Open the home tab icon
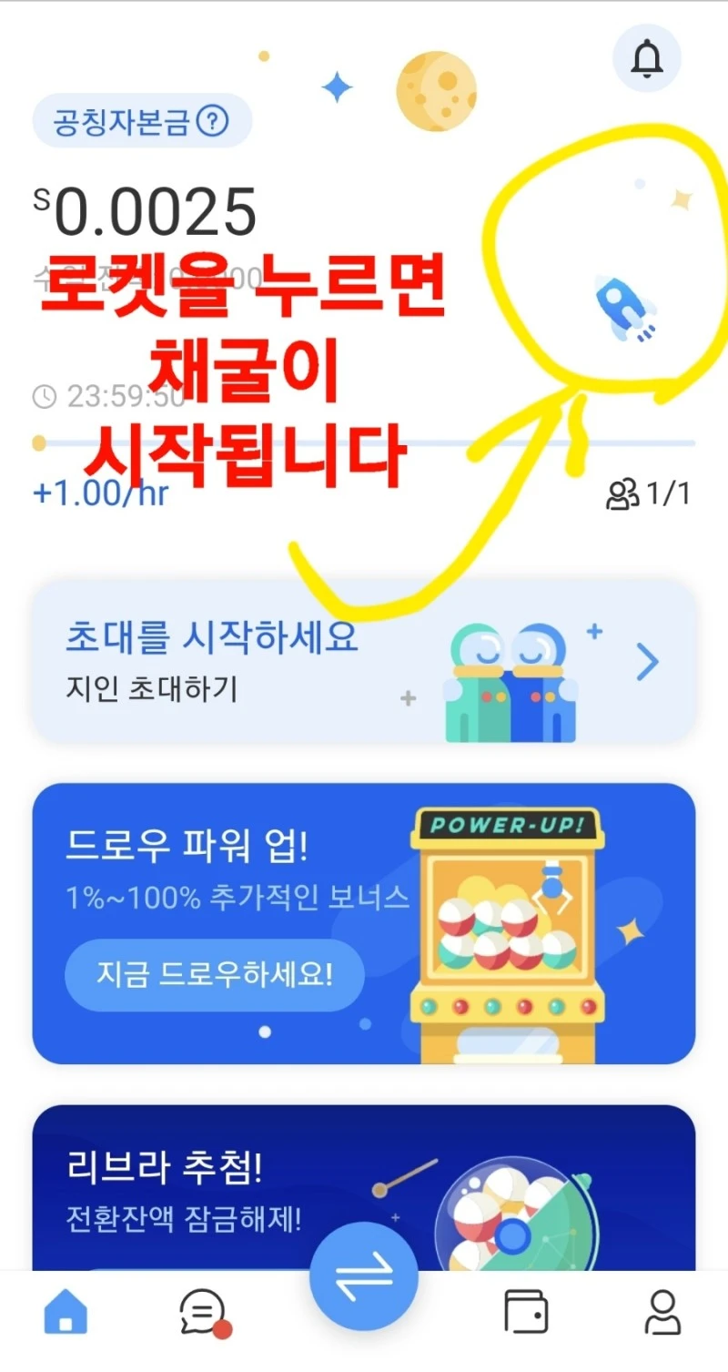 pyautogui.click(x=66, y=1313)
